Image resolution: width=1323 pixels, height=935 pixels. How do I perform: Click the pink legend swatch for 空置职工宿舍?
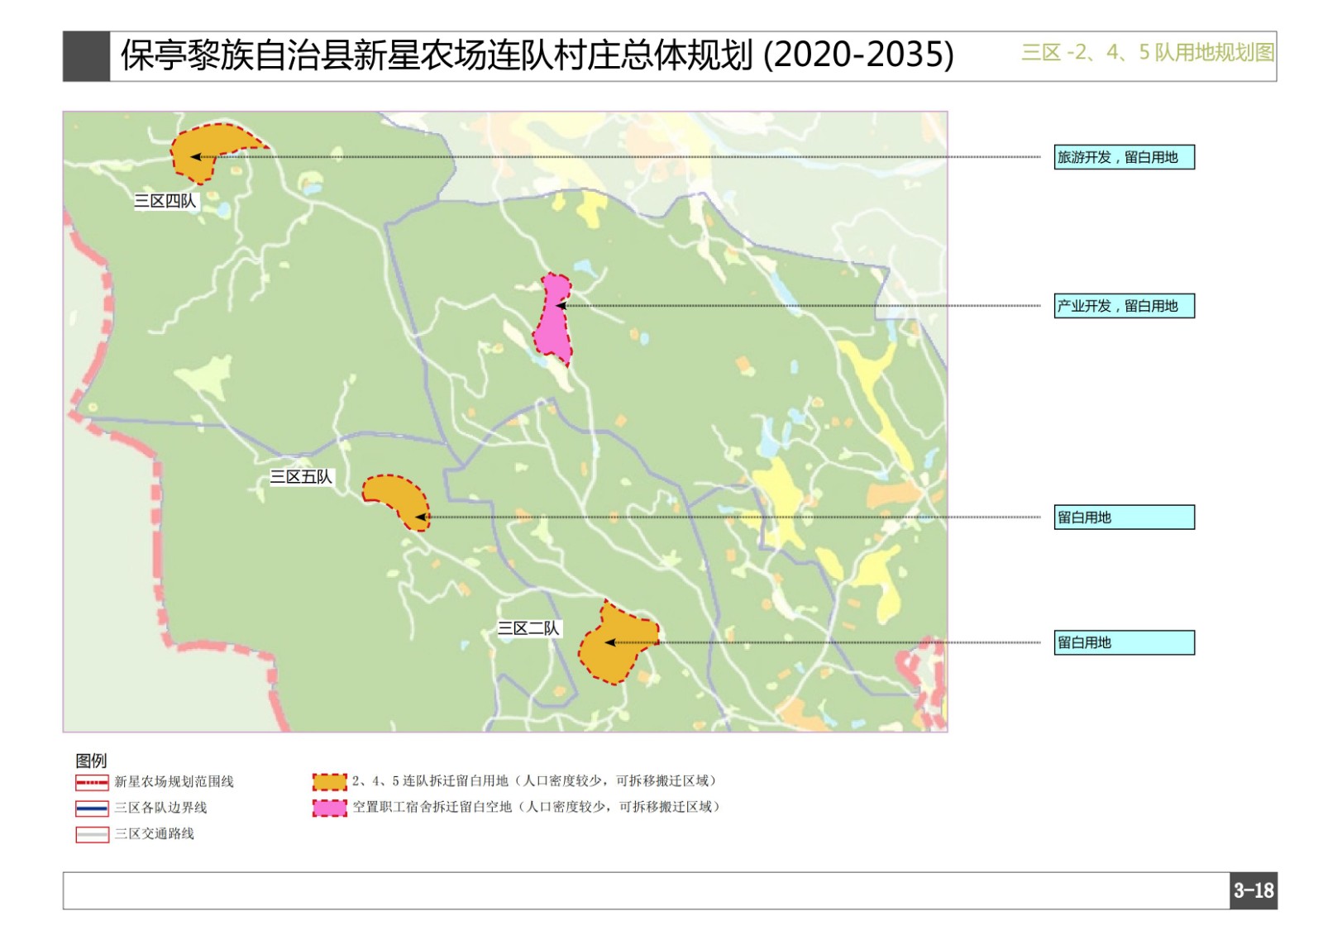tap(329, 808)
